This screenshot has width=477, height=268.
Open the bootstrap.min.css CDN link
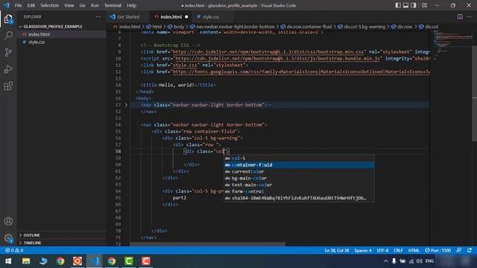point(268,52)
